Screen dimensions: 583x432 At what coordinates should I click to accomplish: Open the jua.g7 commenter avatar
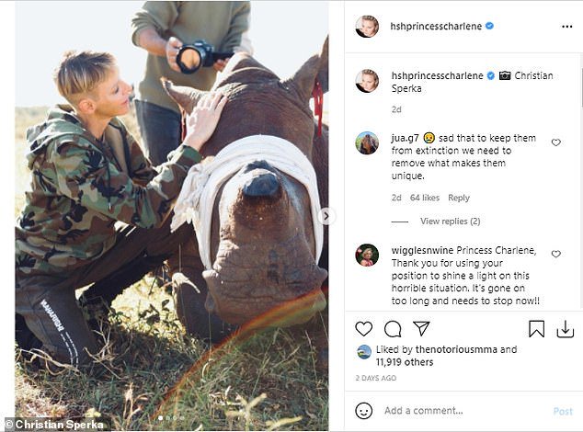[367, 142]
